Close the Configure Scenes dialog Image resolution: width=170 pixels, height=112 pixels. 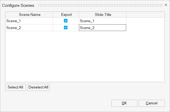coord(166,5)
